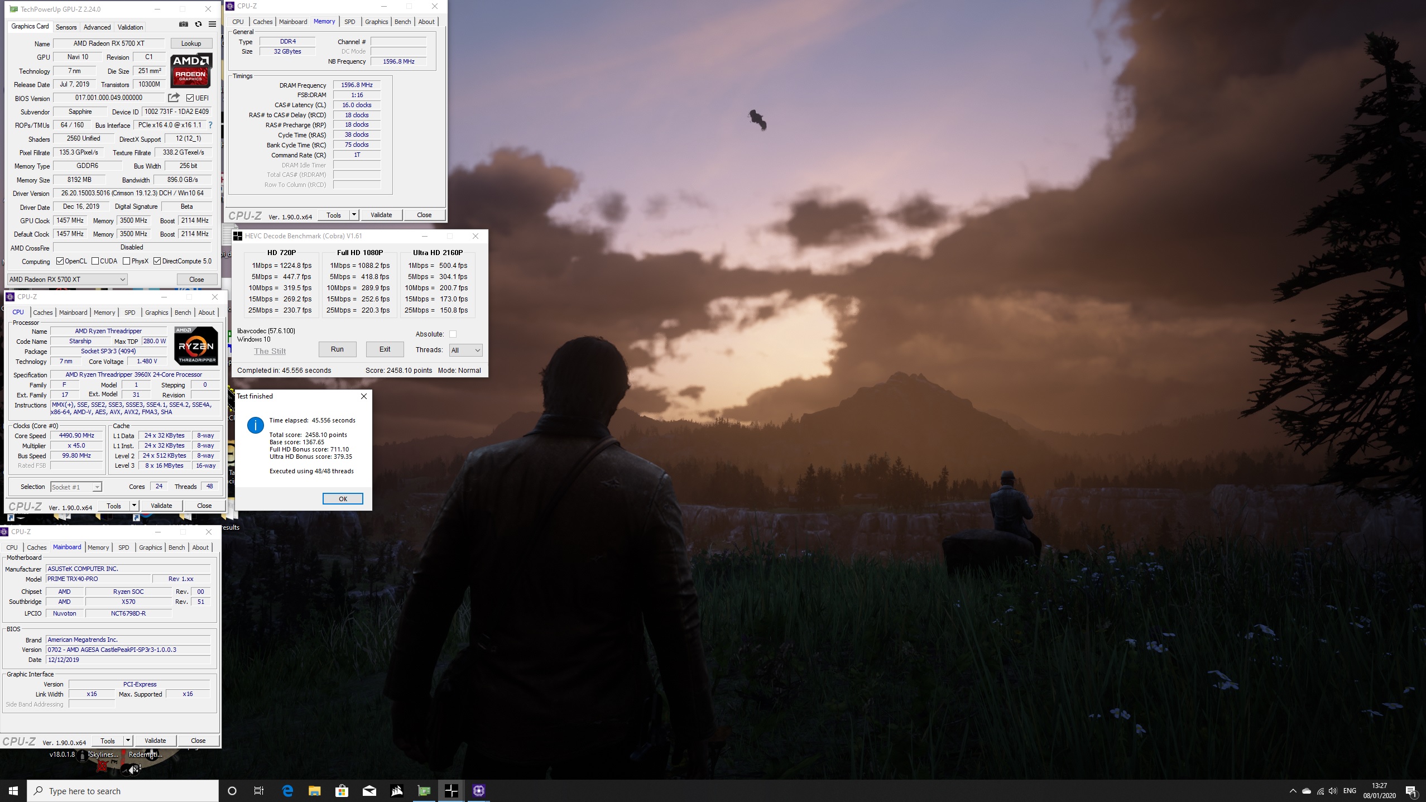
Task: Click Close button in GPU-Z
Action: coord(196,279)
